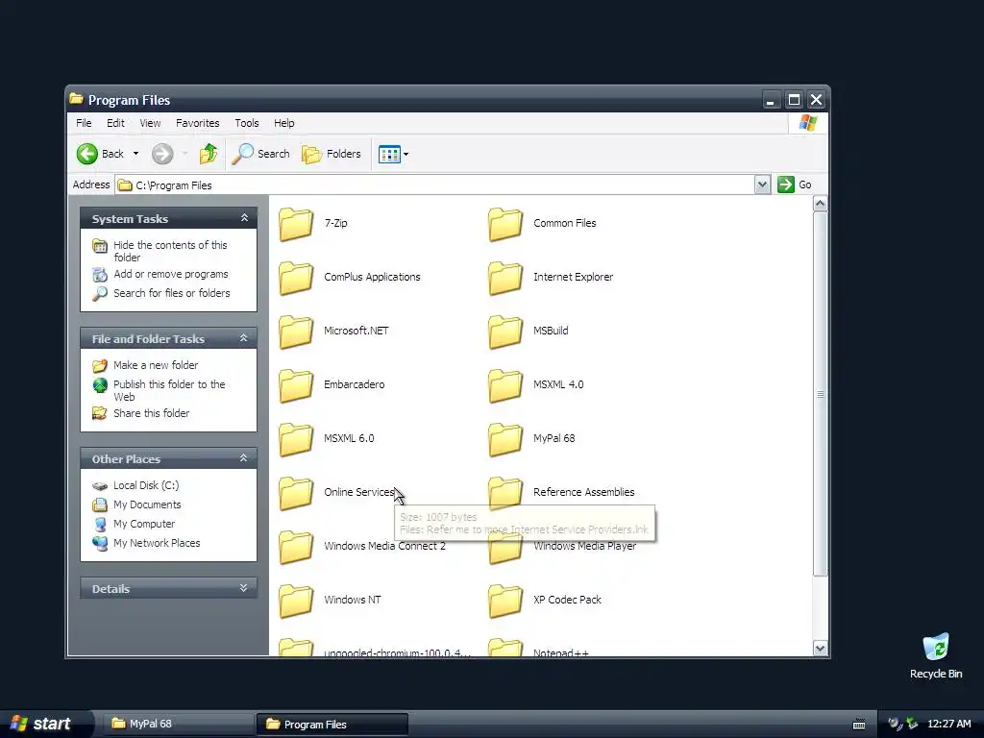
Task: Open the My Computer link
Action: [x=144, y=524]
